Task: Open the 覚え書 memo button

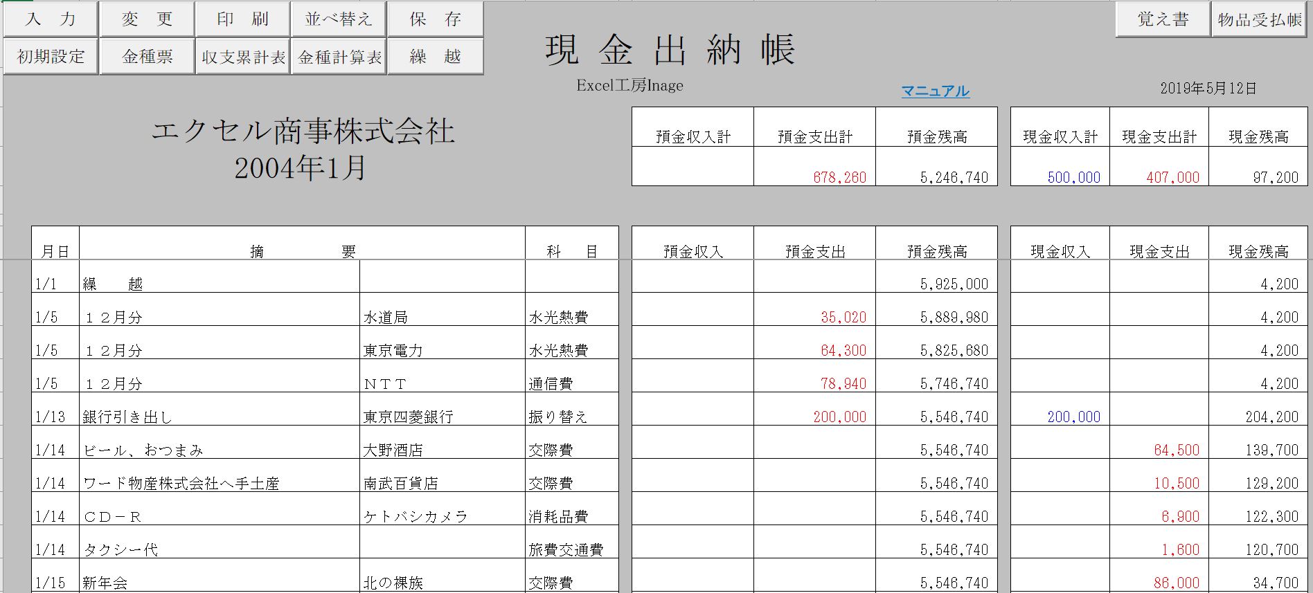Action: point(1163,19)
